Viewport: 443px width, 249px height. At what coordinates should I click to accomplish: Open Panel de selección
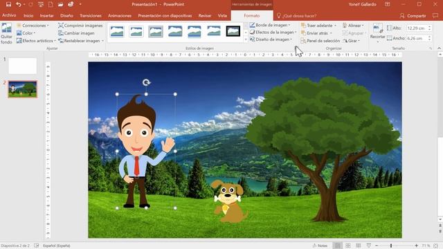[x=320, y=41]
